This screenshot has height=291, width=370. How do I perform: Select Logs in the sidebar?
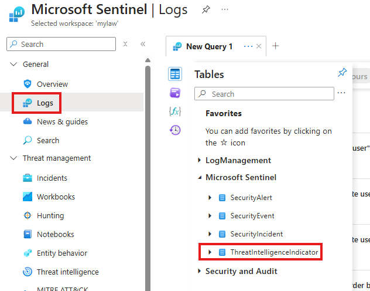pos(45,103)
